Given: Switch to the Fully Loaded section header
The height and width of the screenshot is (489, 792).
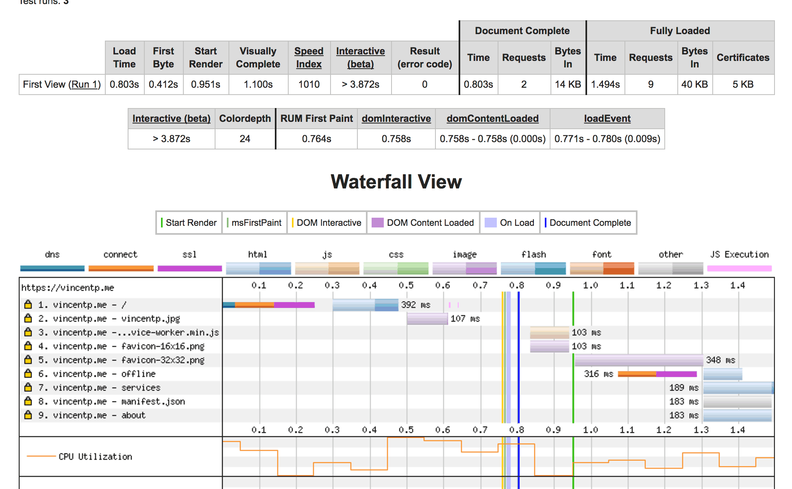Looking at the screenshot, I should pyautogui.click(x=679, y=30).
